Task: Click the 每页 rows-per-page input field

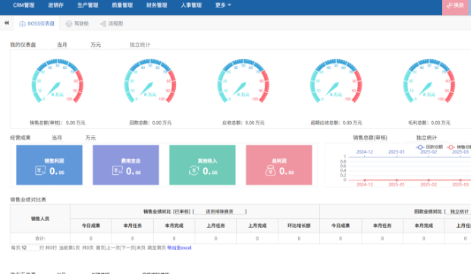Action: click(30, 248)
